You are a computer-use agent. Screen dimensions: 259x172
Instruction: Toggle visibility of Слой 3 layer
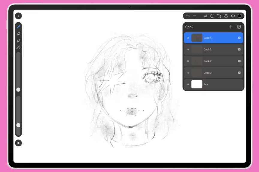[188, 50]
